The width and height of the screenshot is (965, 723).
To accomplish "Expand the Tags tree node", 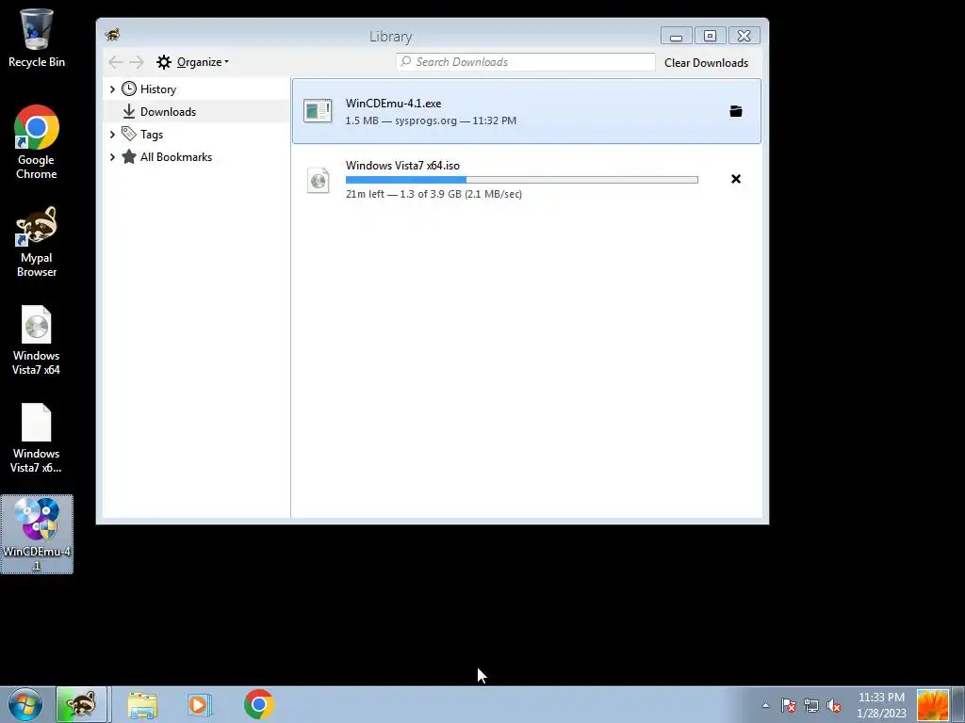I will (112, 134).
